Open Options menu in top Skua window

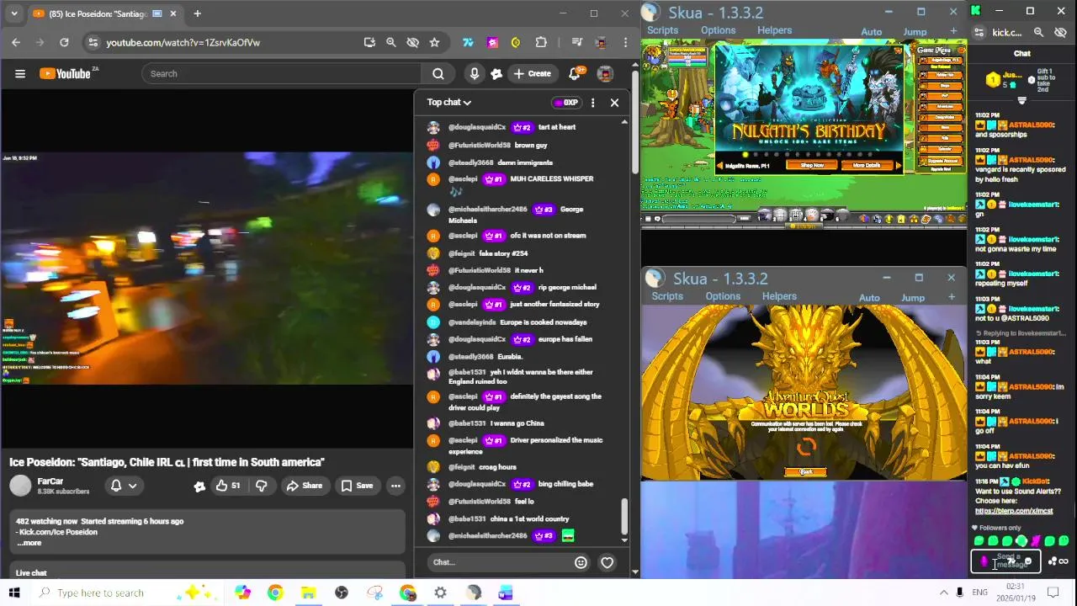[x=718, y=30]
